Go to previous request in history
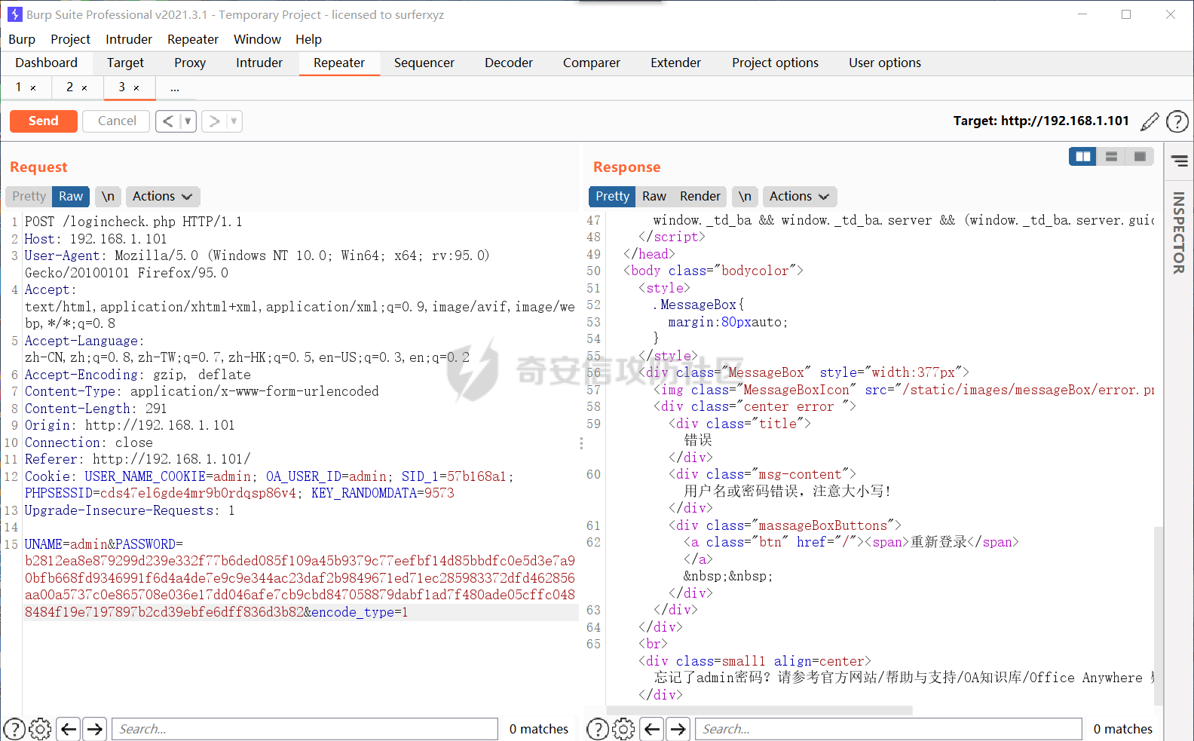The width and height of the screenshot is (1194, 741). click(x=168, y=121)
